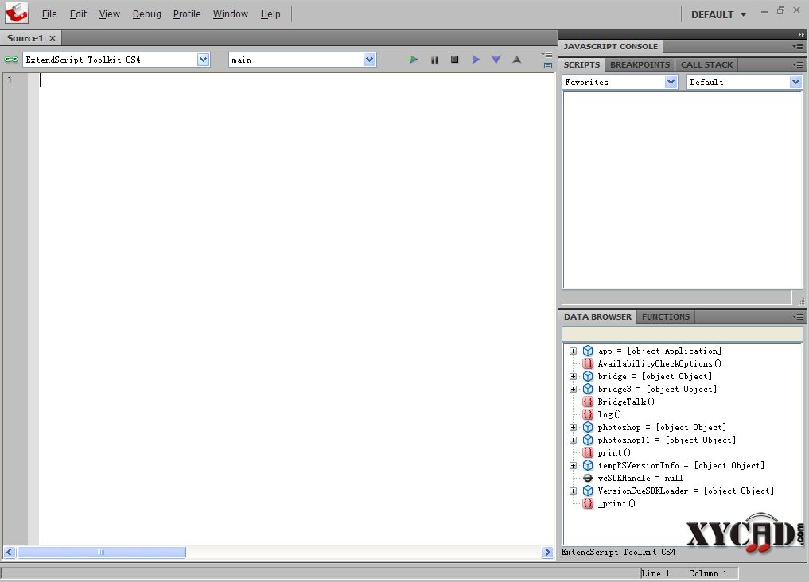The height and width of the screenshot is (582, 809).
Task: Click the AvailabilityCheckOptions function icon
Action: click(x=588, y=363)
